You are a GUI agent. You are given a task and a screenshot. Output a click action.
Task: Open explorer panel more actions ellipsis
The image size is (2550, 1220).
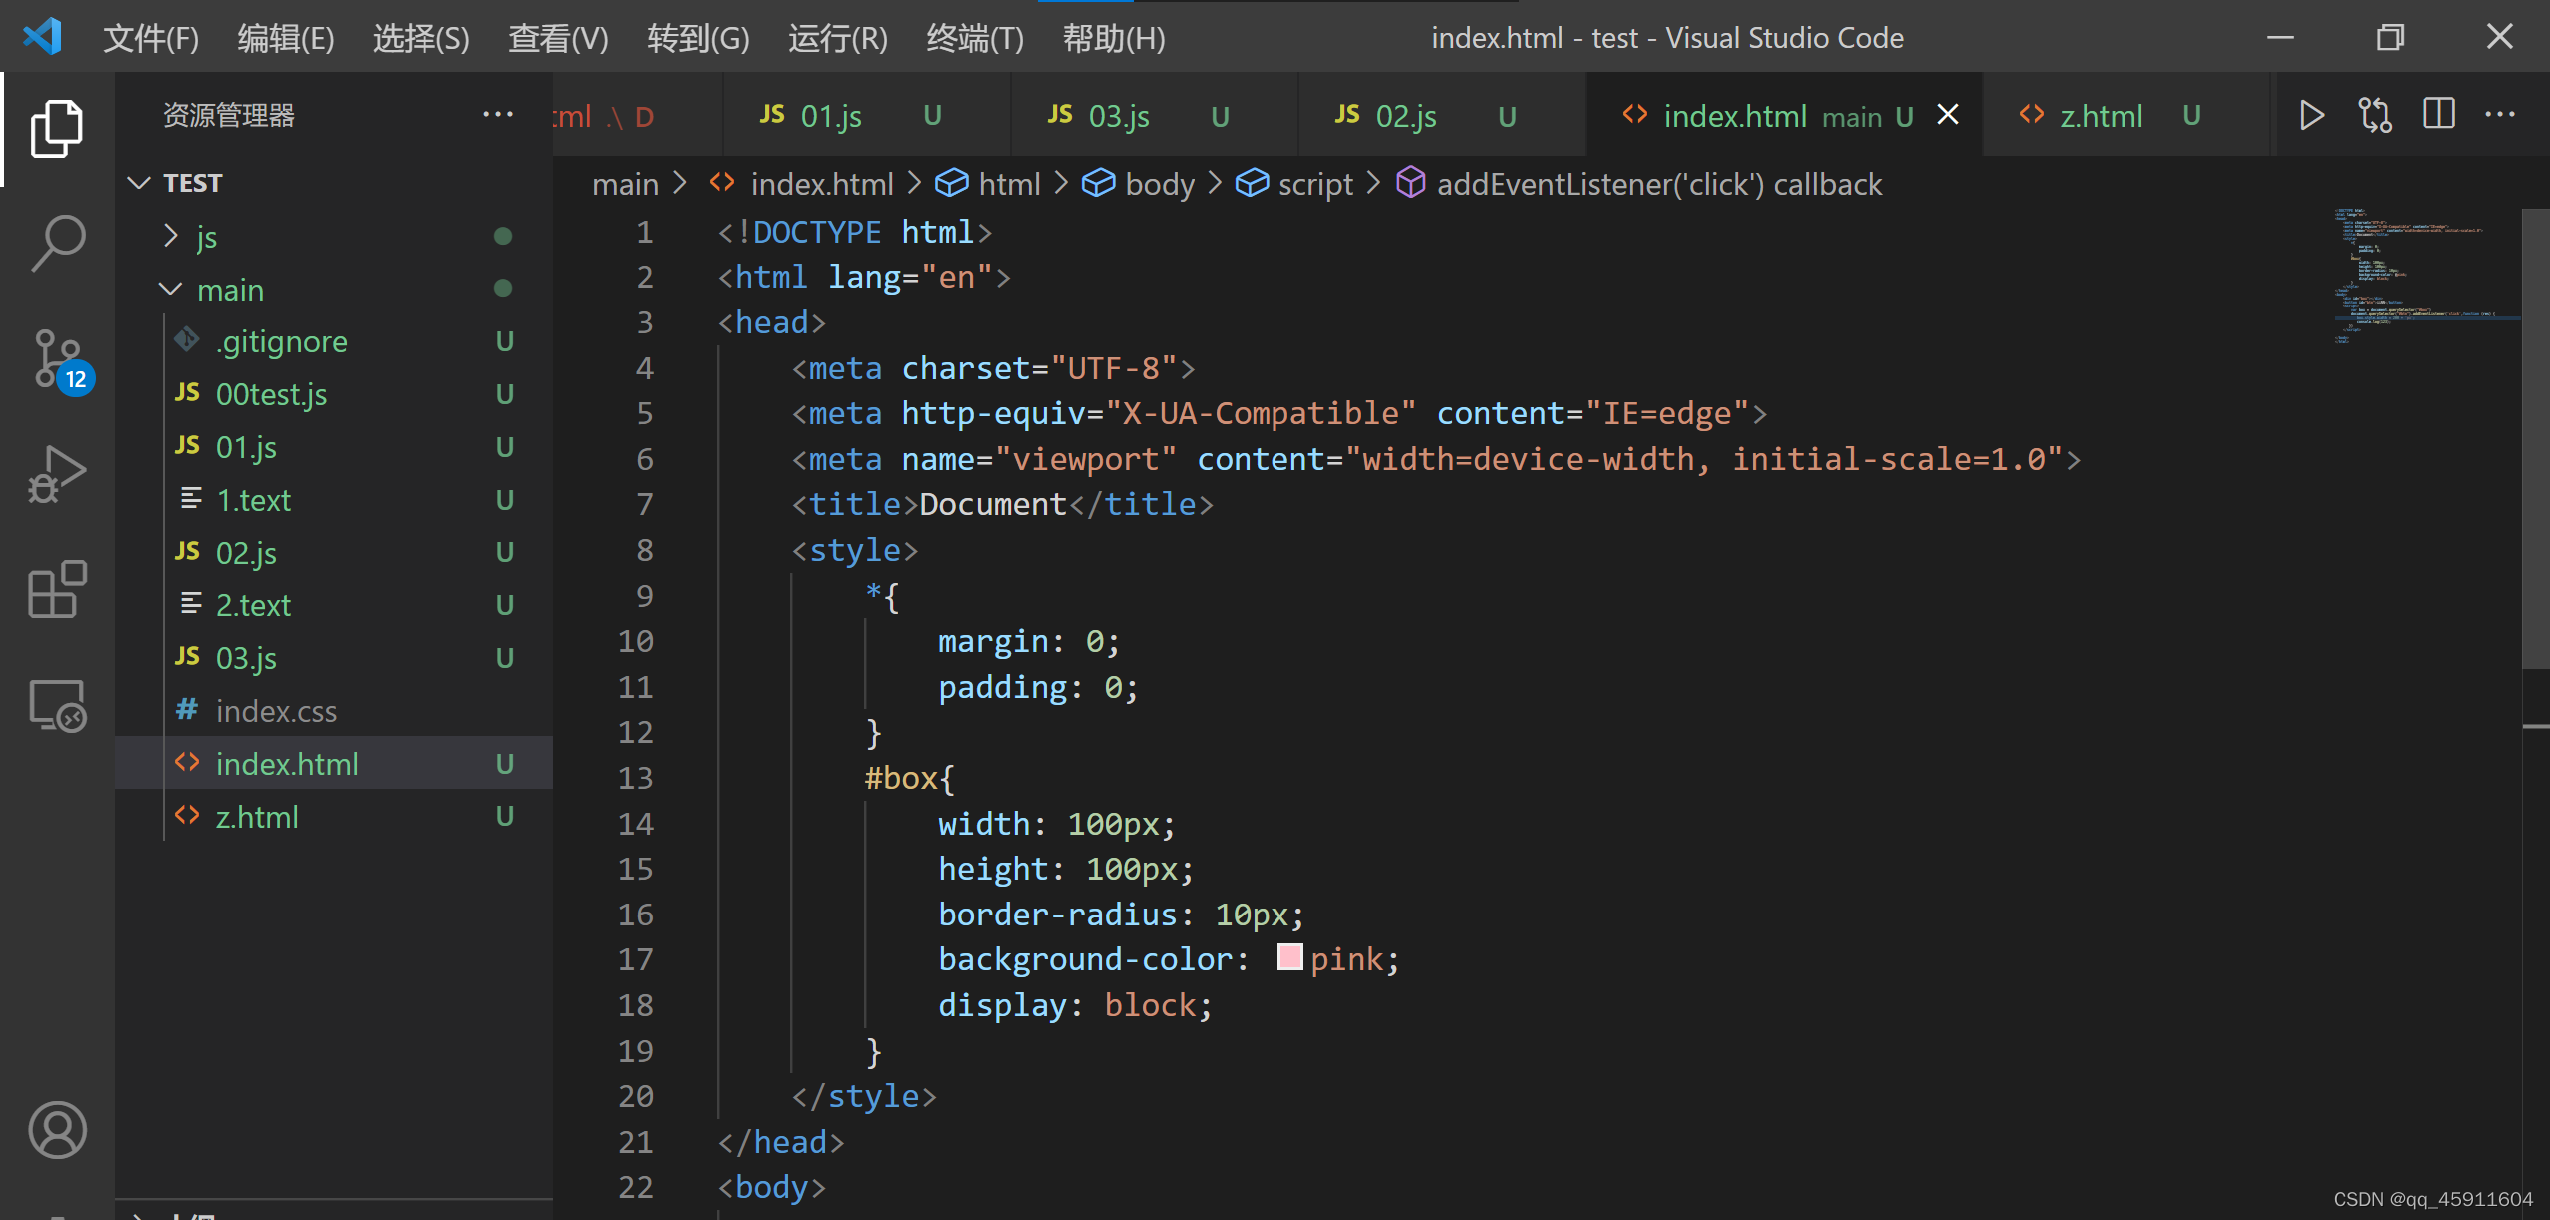tap(498, 115)
